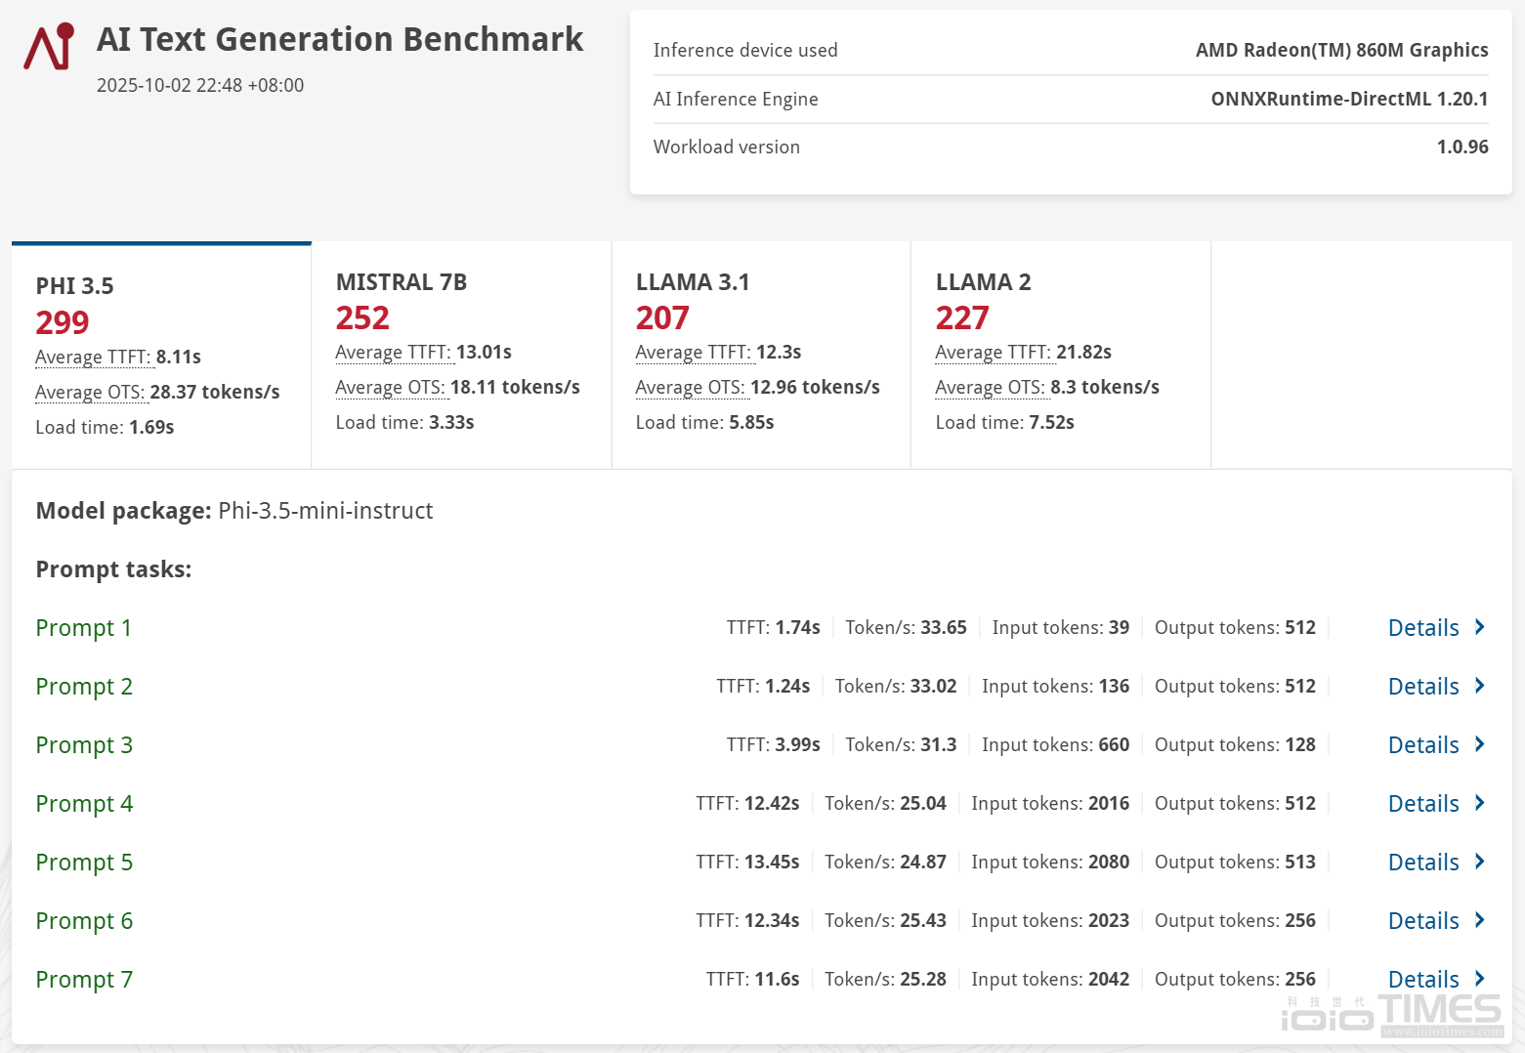Click the chevron arrow beside Prompt 6 Details
Viewport: 1525px width, 1053px height.
(x=1479, y=920)
